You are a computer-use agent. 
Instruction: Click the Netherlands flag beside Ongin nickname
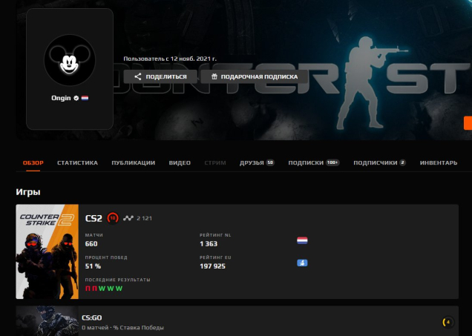pyautogui.click(x=85, y=98)
